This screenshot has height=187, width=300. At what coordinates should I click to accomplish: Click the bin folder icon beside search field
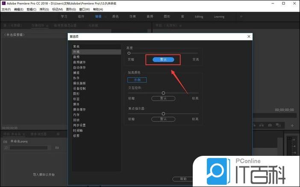click(x=57, y=148)
